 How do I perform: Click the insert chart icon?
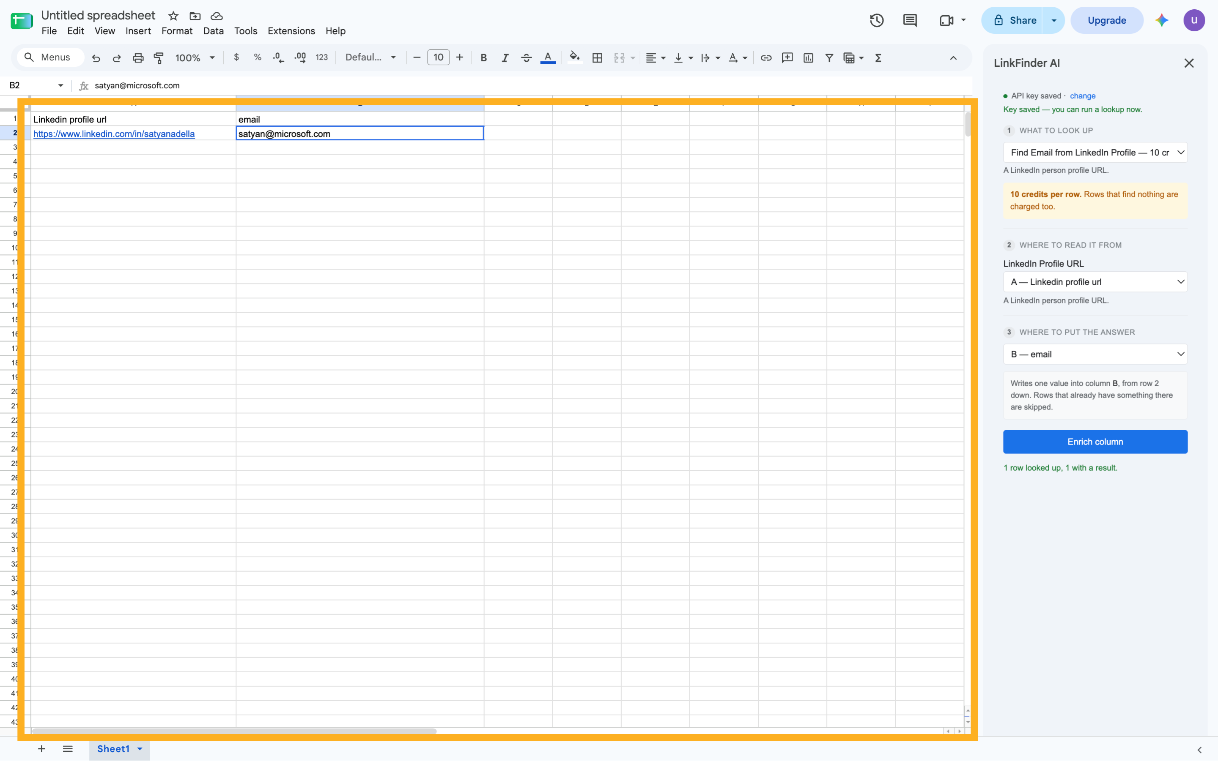[808, 58]
